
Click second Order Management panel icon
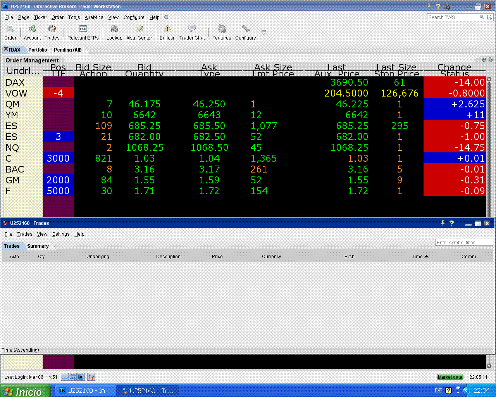pos(490,60)
